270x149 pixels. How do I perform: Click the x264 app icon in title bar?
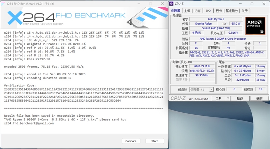tap(4, 3)
